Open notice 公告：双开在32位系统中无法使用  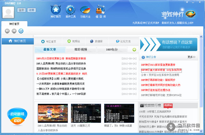click(160, 75)
